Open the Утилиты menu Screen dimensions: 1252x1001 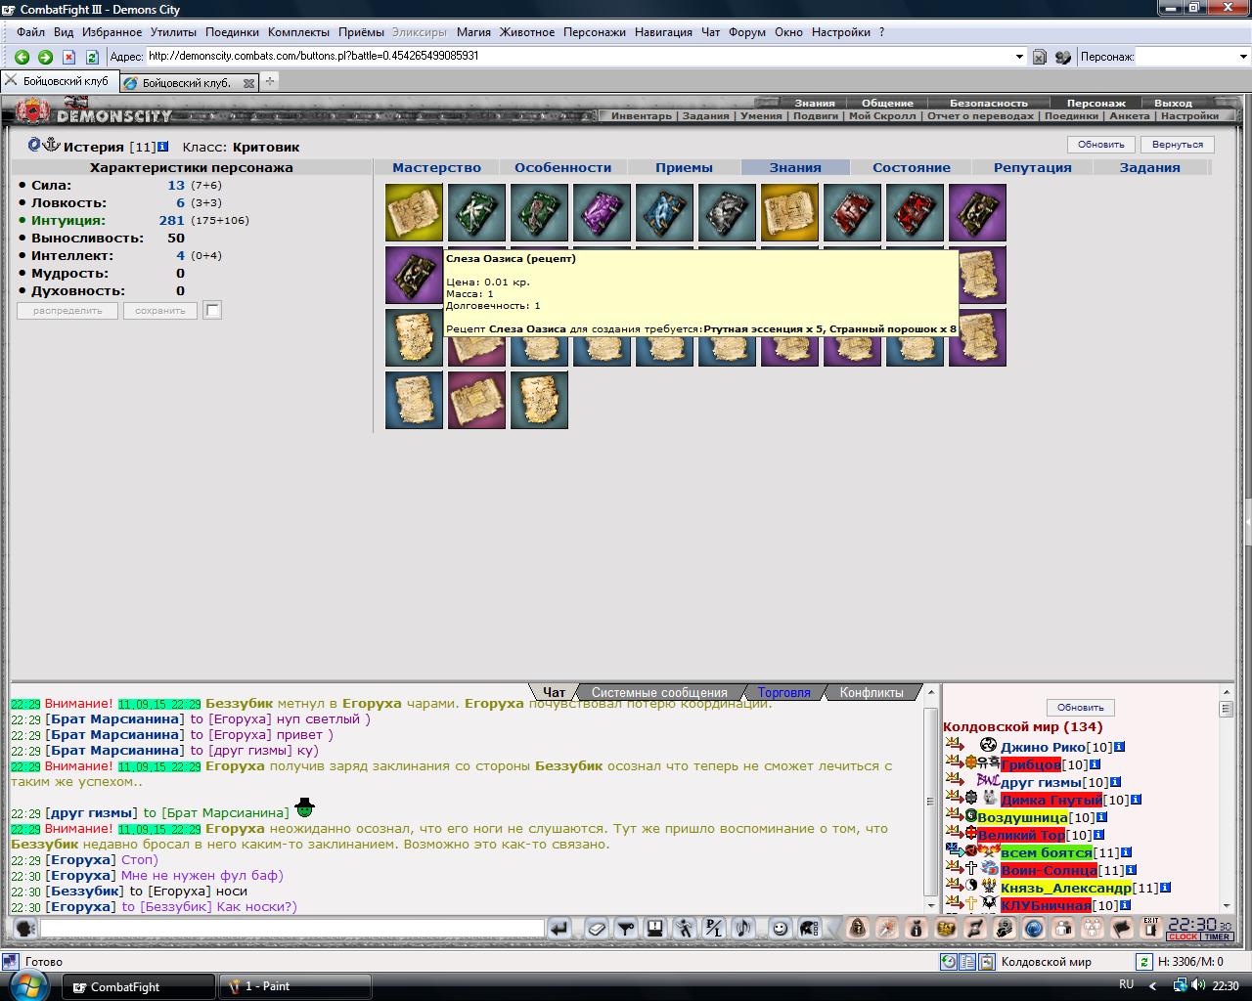[x=173, y=31]
